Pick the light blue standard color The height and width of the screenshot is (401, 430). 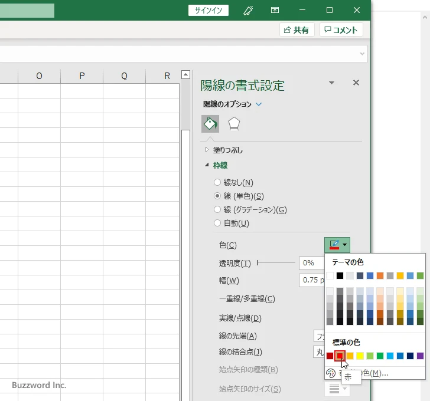pyautogui.click(x=390, y=356)
